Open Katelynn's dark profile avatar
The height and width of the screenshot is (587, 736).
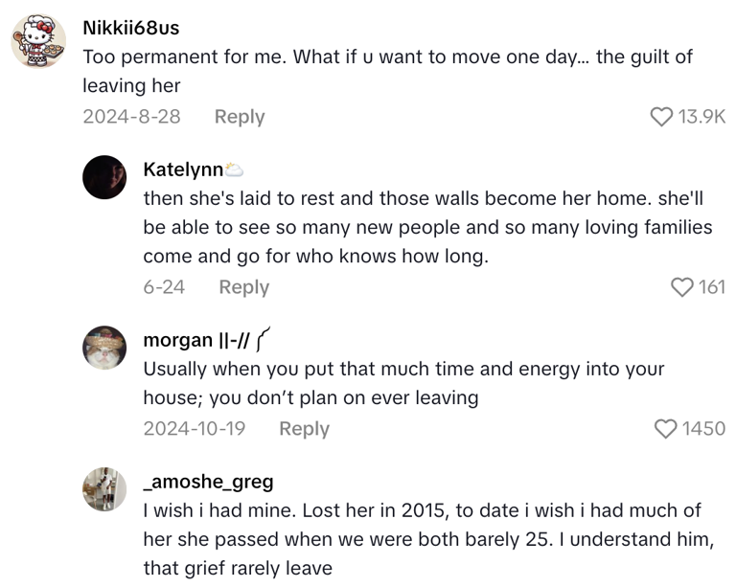104,177
